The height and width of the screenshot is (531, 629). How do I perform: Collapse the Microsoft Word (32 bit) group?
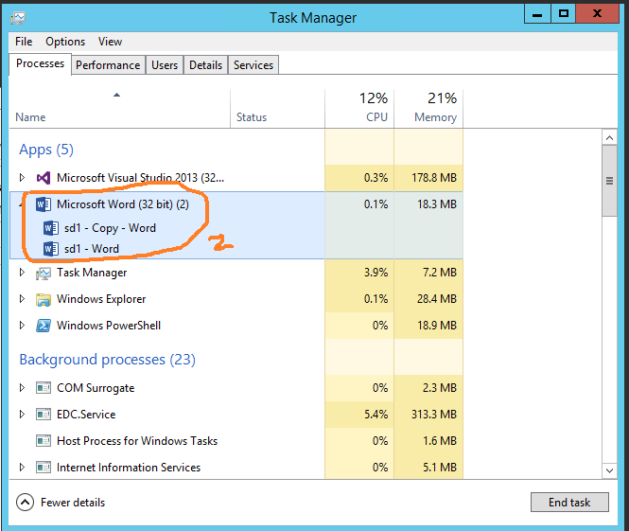point(21,204)
